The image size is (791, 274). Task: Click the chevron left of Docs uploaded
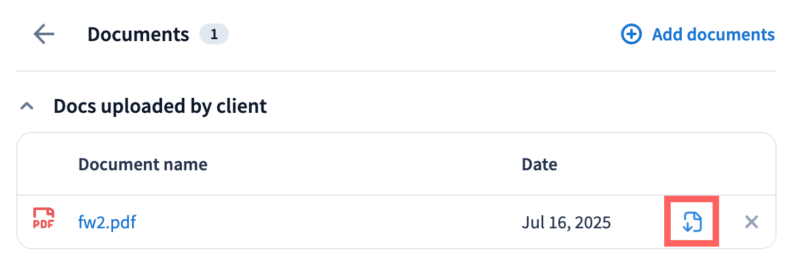pyautogui.click(x=27, y=106)
